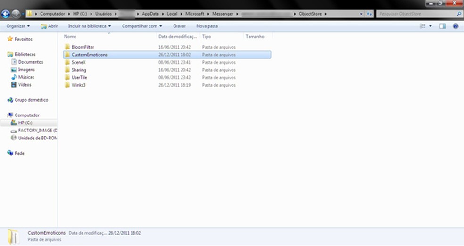Expand the arrow after ObjectStore breadcrumb
Image resolution: width=464 pixels, height=246 pixels.
tap(325, 14)
